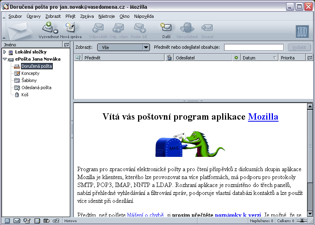Toggle online/offline connection icon
Screen dimensions: 315x225
(302, 221)
